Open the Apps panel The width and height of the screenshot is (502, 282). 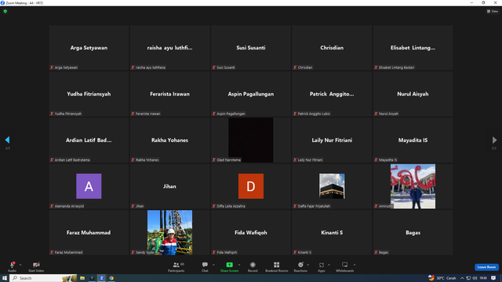click(322, 266)
